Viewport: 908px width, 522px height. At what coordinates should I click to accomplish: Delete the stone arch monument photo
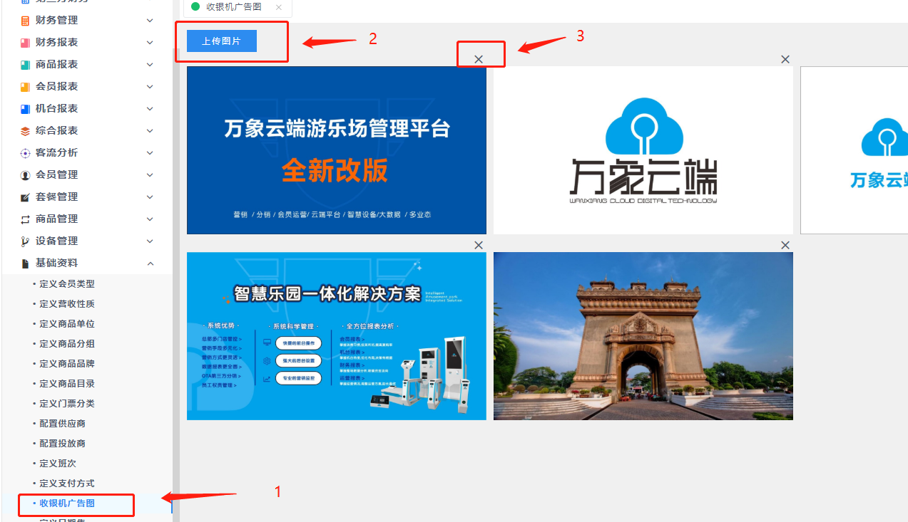coord(785,245)
